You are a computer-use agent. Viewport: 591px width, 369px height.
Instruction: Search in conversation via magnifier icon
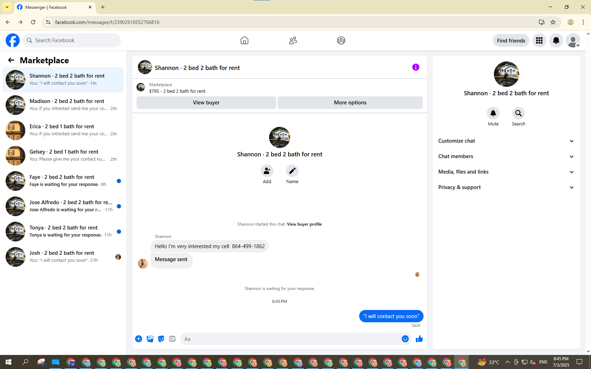pyautogui.click(x=519, y=113)
